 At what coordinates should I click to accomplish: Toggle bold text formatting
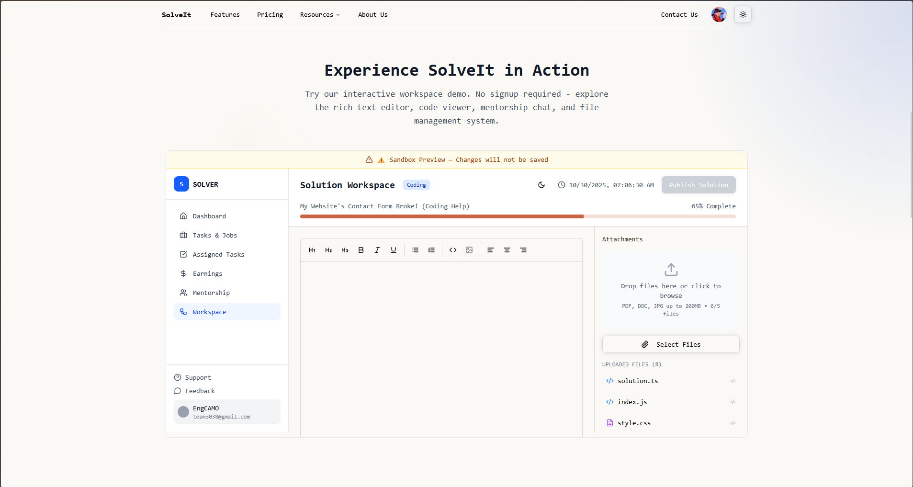tap(361, 250)
